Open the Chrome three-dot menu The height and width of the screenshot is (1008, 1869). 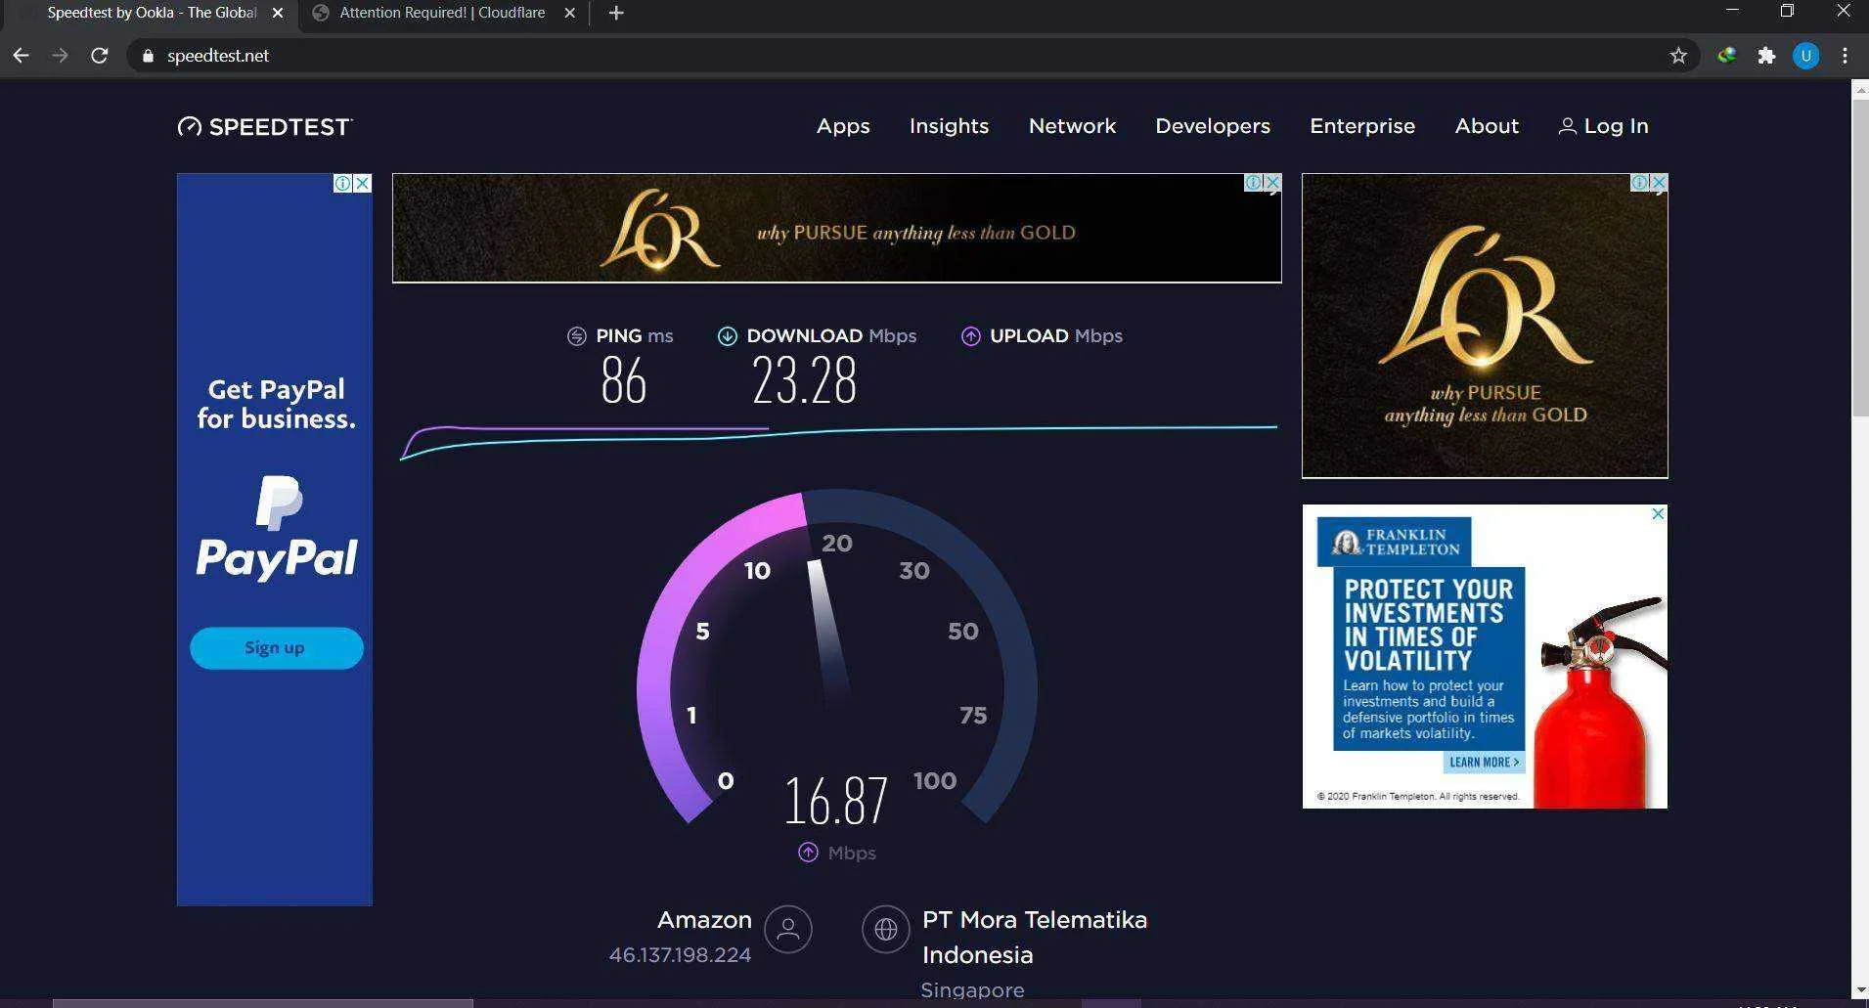tap(1845, 56)
